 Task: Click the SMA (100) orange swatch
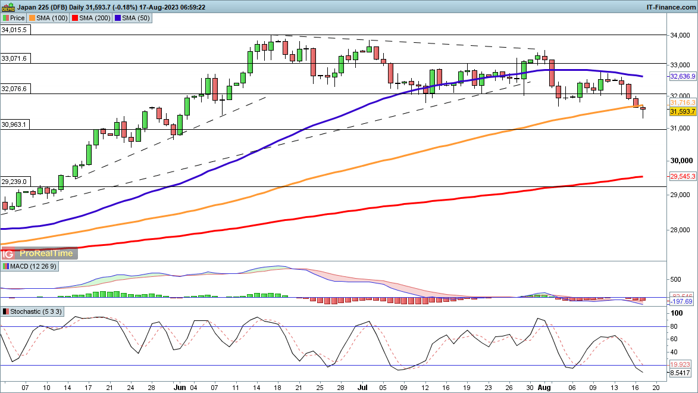(32, 18)
